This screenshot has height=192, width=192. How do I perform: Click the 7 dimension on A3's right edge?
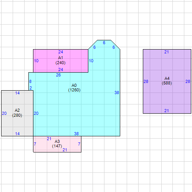point(79,144)
